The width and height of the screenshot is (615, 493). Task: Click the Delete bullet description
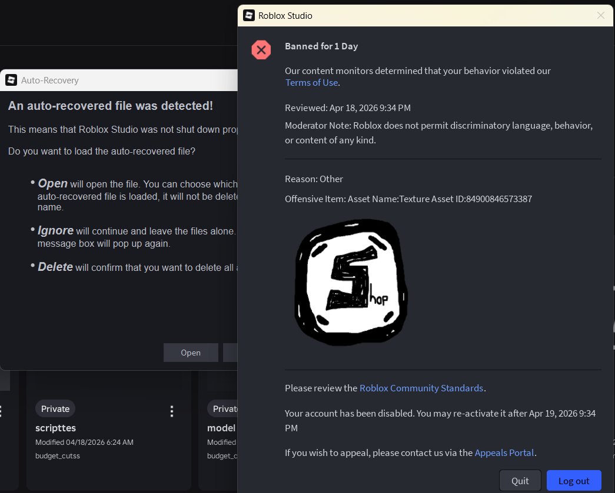(x=138, y=267)
